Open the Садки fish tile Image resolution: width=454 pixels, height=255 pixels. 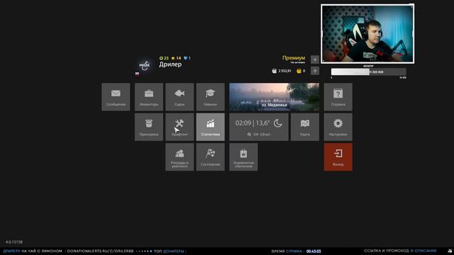point(179,97)
